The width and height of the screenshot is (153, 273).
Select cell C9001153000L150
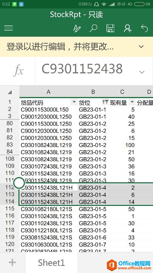[48, 110]
